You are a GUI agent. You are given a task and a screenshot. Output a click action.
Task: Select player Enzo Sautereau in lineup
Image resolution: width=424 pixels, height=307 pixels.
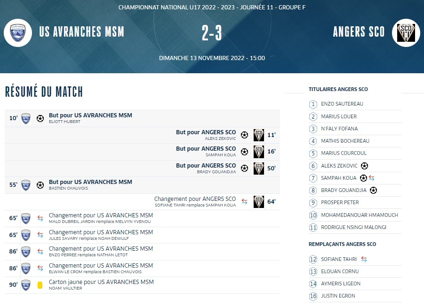[342, 104]
